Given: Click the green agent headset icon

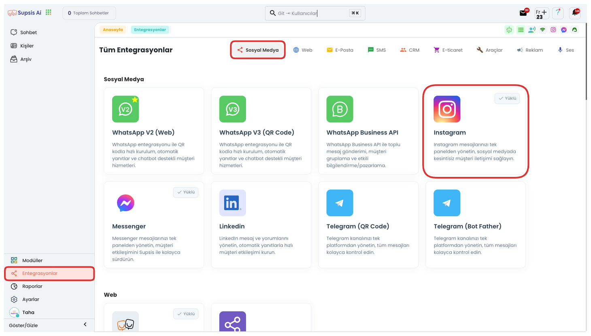Looking at the screenshot, I should pos(574,30).
